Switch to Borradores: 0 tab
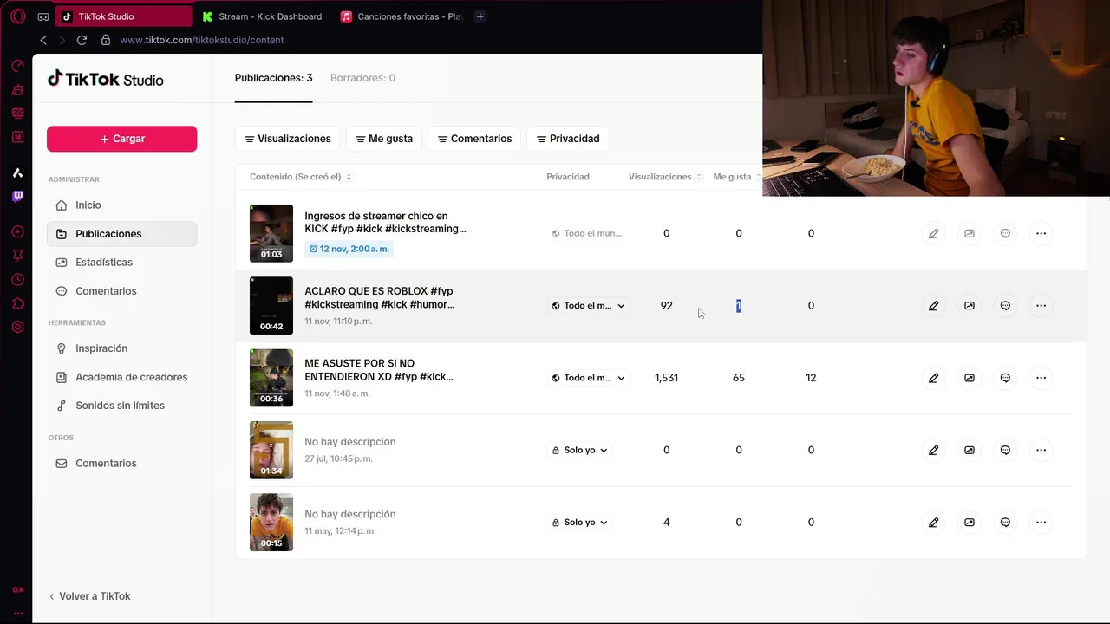The width and height of the screenshot is (1110, 624). [x=362, y=78]
